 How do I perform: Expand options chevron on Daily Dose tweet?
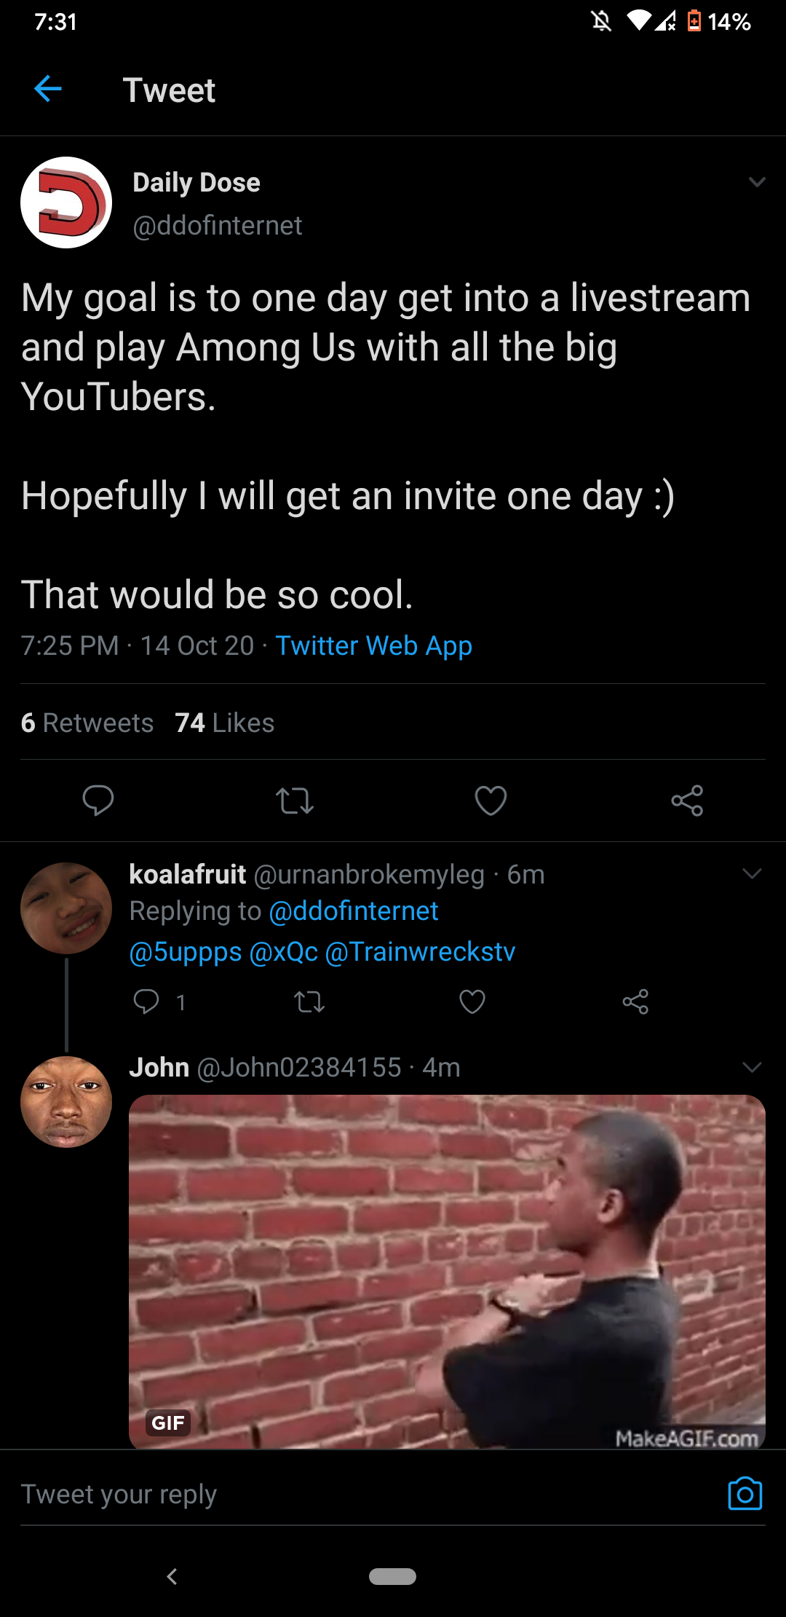click(757, 182)
